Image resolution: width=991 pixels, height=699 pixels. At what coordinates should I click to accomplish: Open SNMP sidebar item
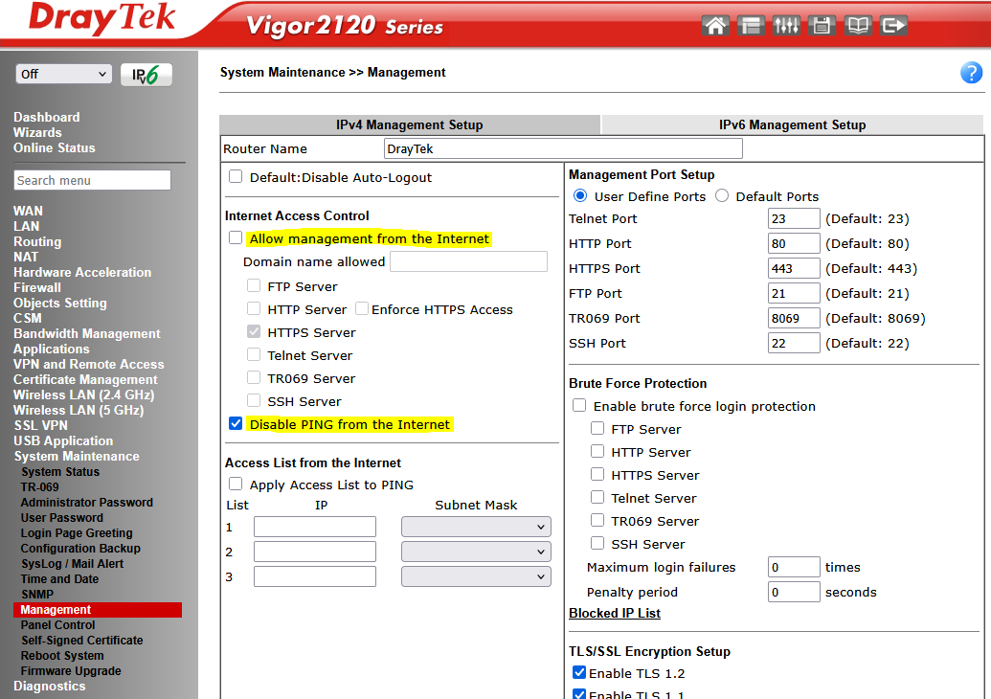click(36, 594)
